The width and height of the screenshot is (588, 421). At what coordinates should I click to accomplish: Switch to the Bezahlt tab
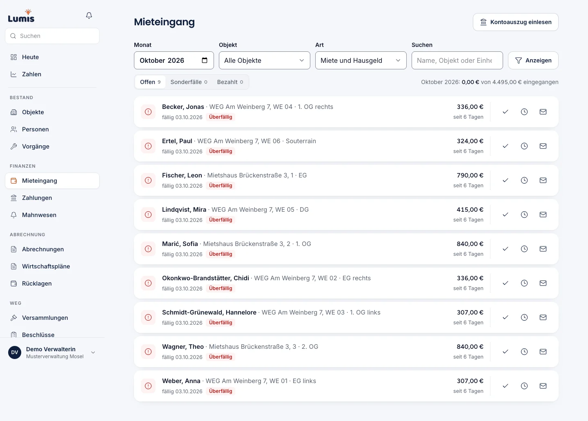230,82
